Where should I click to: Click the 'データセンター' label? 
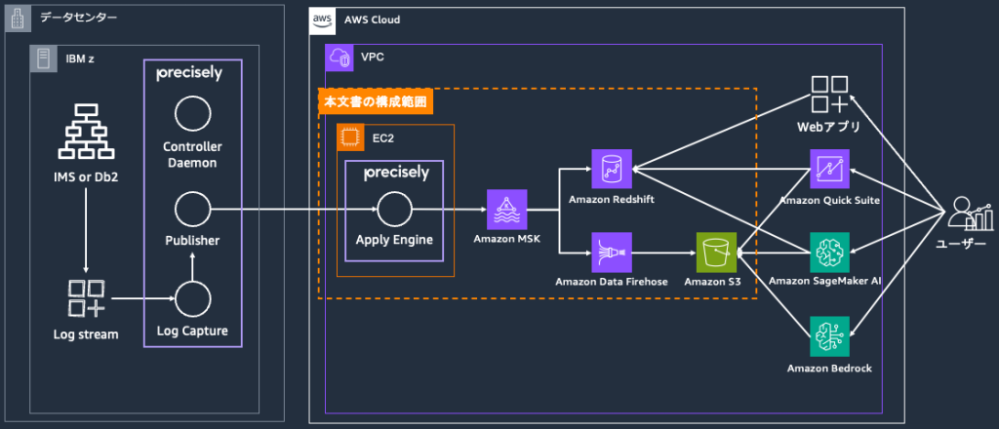click(78, 19)
